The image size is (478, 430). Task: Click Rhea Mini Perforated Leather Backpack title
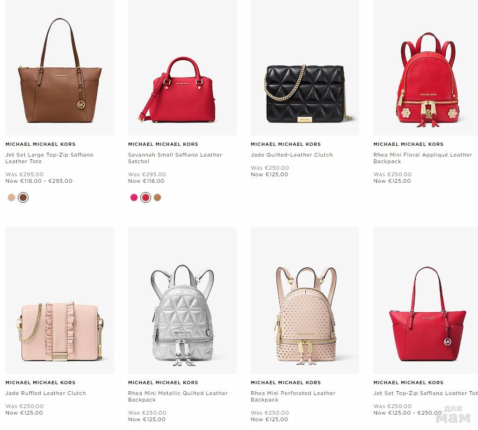click(293, 396)
